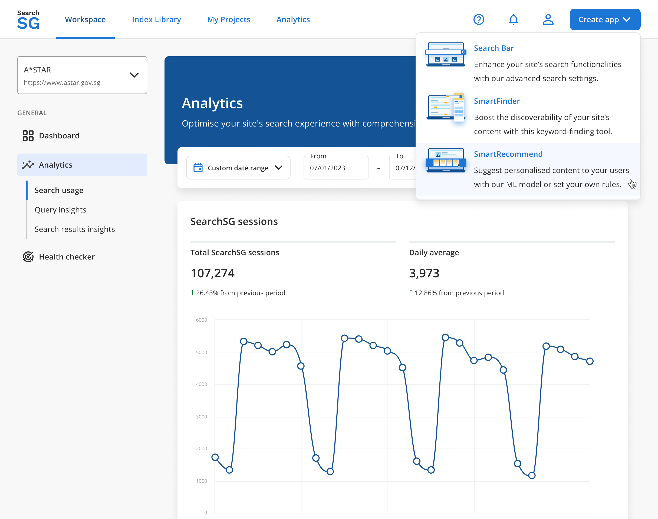Expand the A*STAR site selector

(x=135, y=75)
